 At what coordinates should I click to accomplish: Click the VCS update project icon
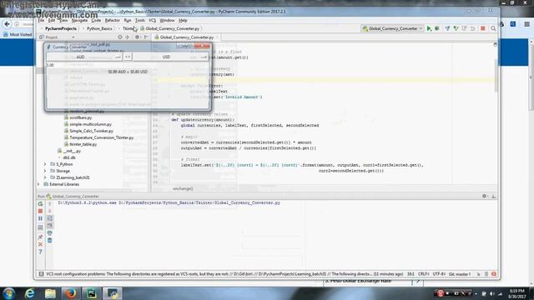(447, 28)
